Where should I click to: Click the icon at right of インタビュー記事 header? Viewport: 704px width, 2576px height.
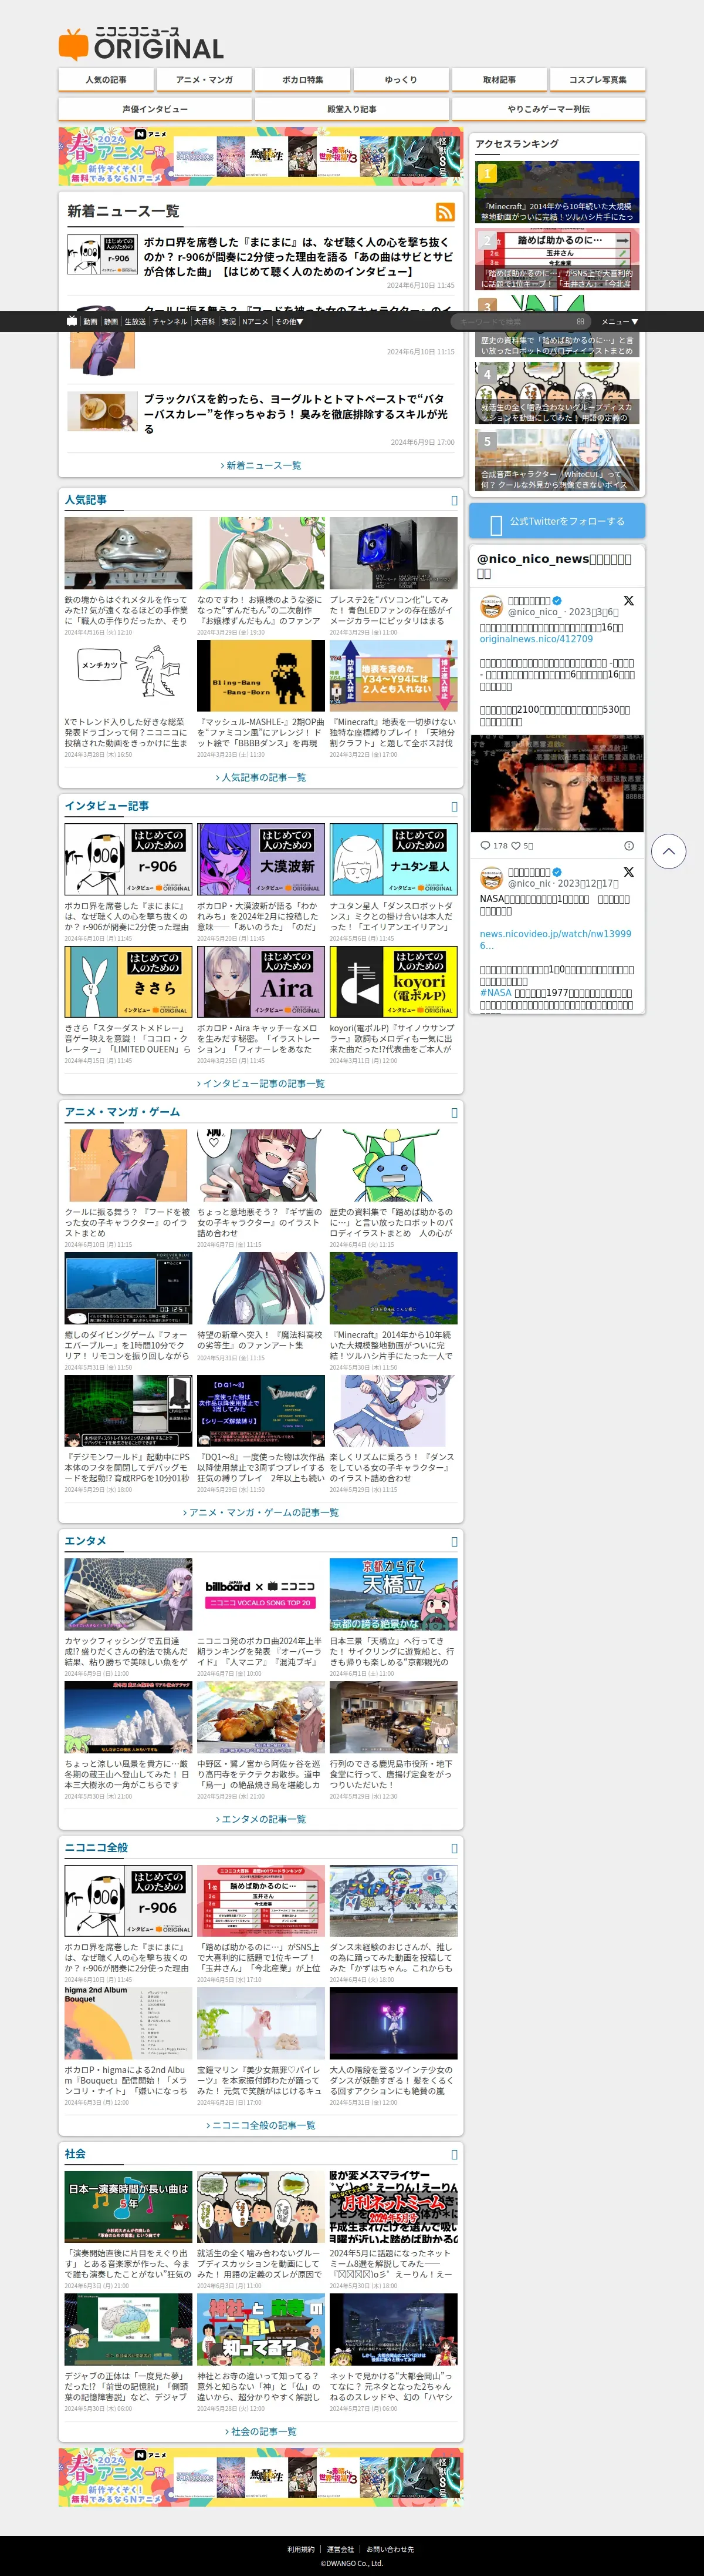pos(454,806)
